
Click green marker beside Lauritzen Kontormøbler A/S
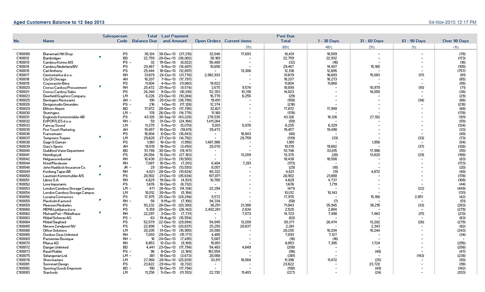point(100,175)
